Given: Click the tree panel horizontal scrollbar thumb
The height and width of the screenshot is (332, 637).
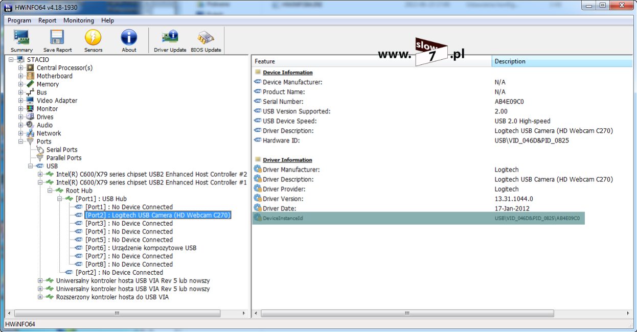Looking at the screenshot, I should [117, 313].
